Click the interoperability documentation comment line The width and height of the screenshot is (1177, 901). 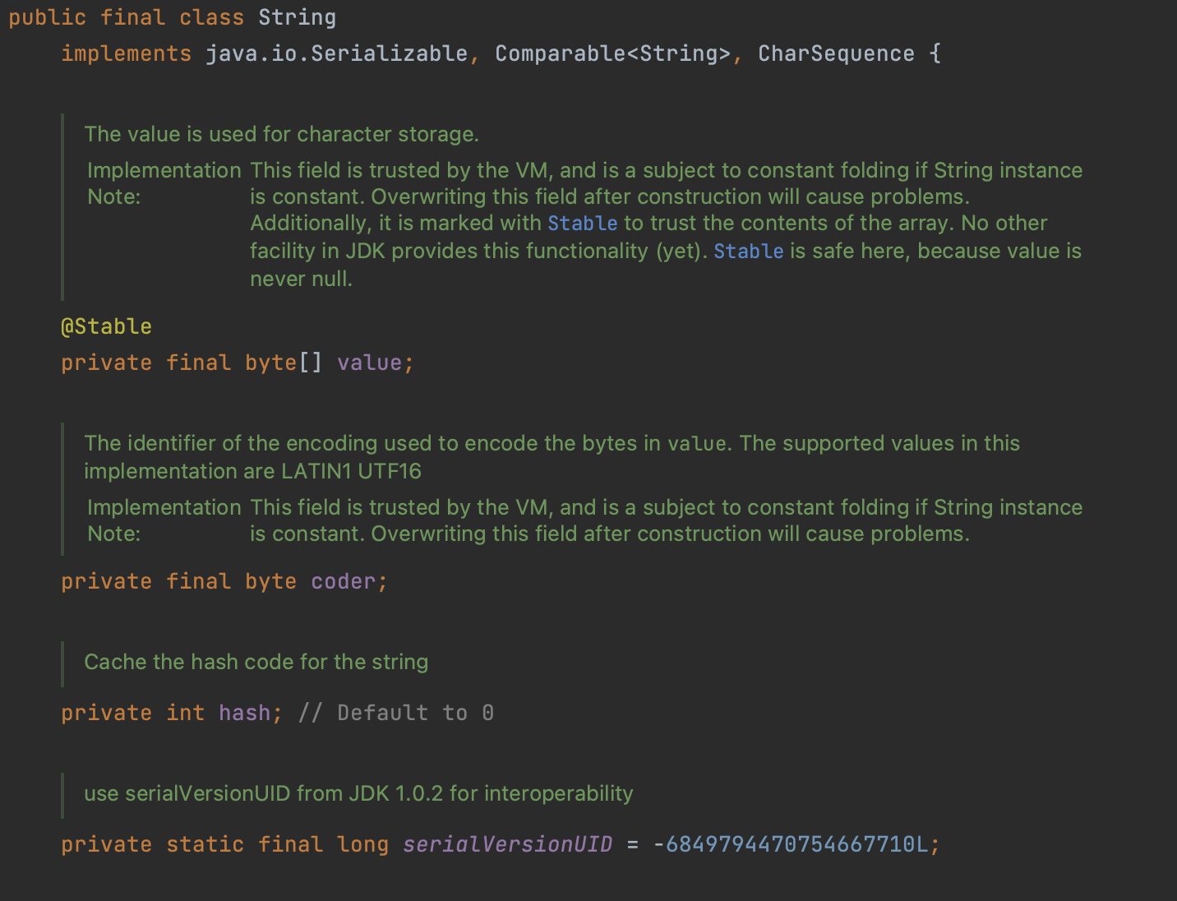pyautogui.click(x=358, y=793)
